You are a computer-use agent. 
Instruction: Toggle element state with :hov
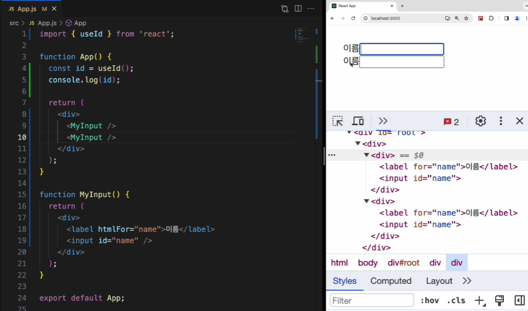(x=430, y=300)
